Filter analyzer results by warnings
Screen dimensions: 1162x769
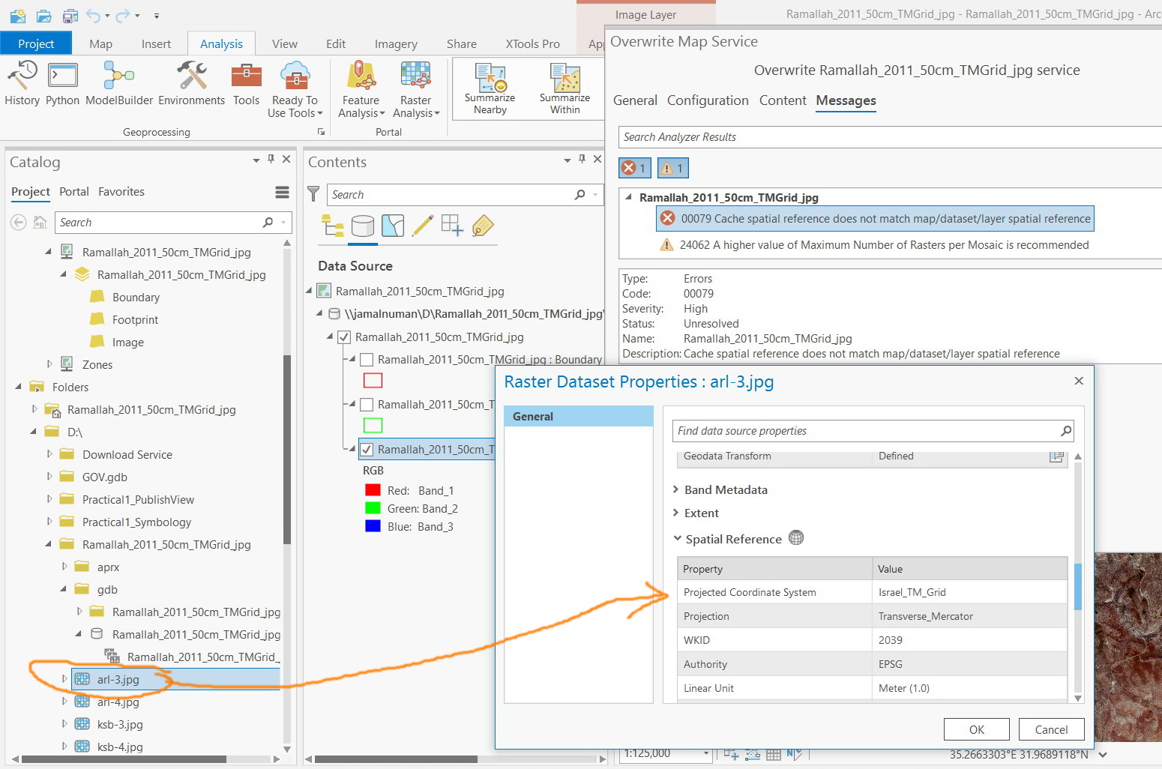pyautogui.click(x=672, y=168)
